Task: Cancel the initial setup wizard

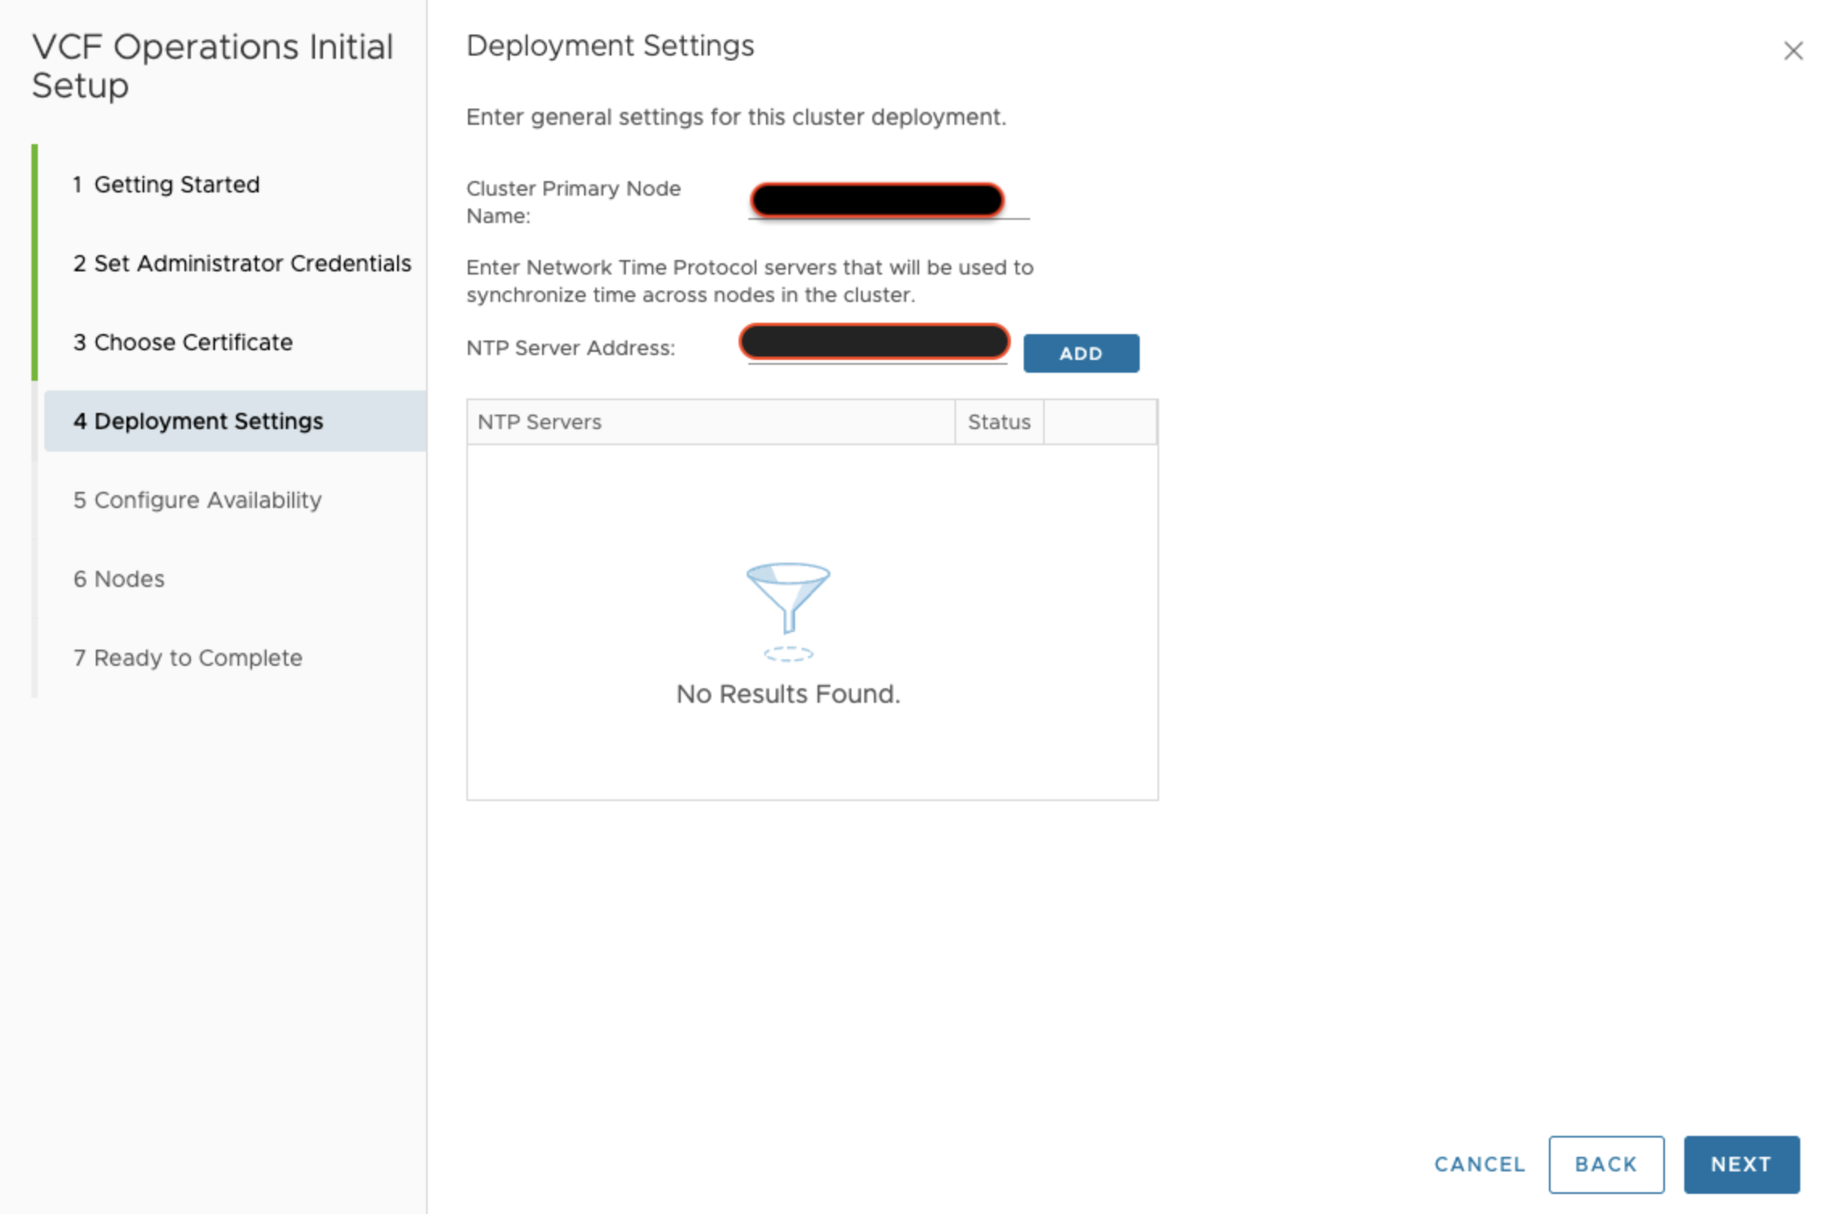Action: click(x=1479, y=1164)
